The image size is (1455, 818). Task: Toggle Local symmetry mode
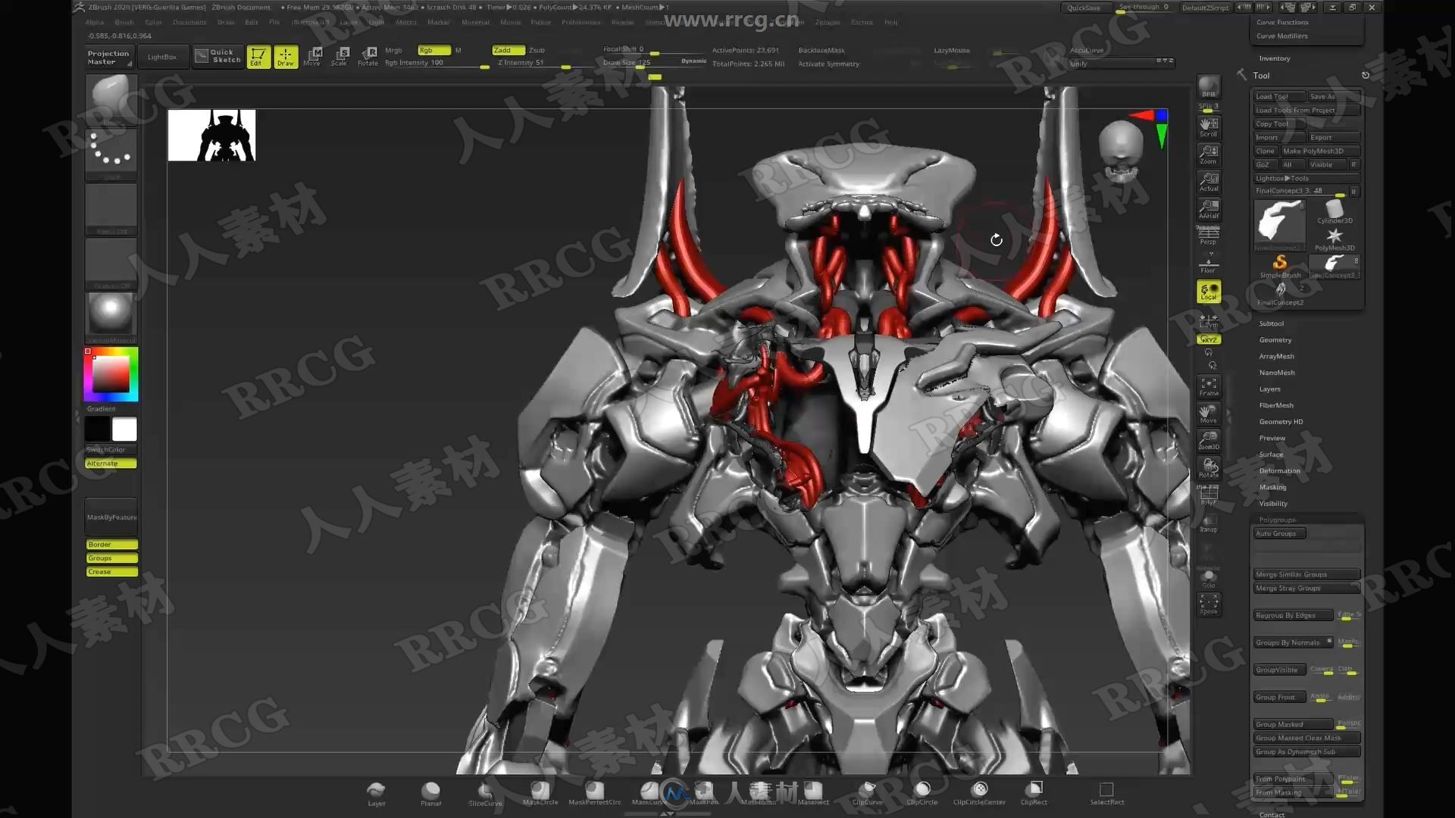click(x=1209, y=292)
